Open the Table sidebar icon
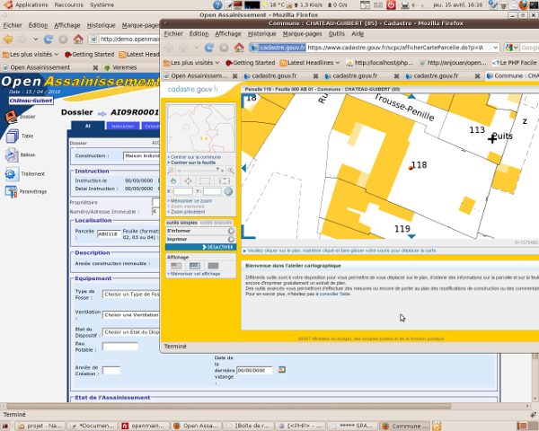Viewport: 539px width, 431px height. [x=12, y=136]
